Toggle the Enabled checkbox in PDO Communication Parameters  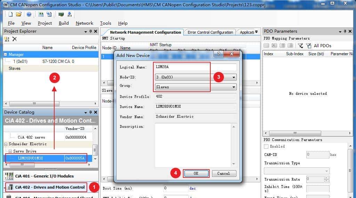[x=266, y=146]
